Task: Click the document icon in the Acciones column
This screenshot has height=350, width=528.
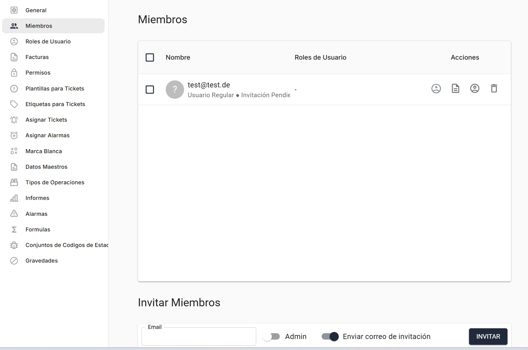Action: tap(455, 89)
